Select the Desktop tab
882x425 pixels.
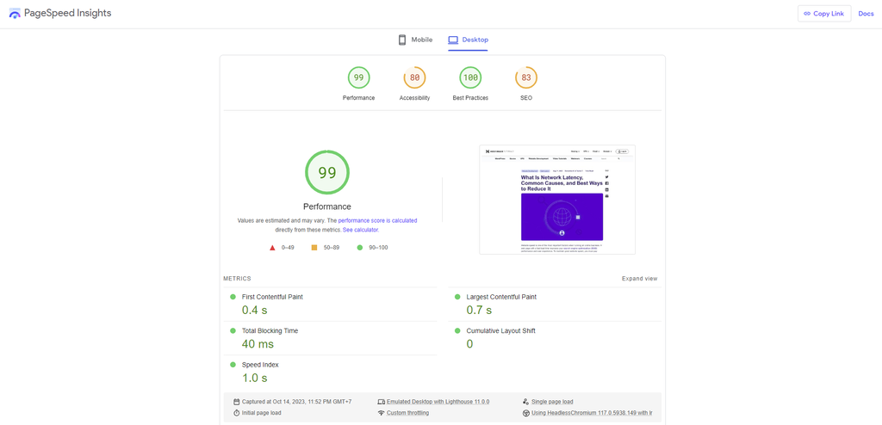coord(468,40)
